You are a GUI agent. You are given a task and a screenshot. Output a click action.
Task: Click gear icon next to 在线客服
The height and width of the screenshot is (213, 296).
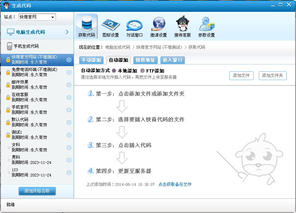[69, 97]
